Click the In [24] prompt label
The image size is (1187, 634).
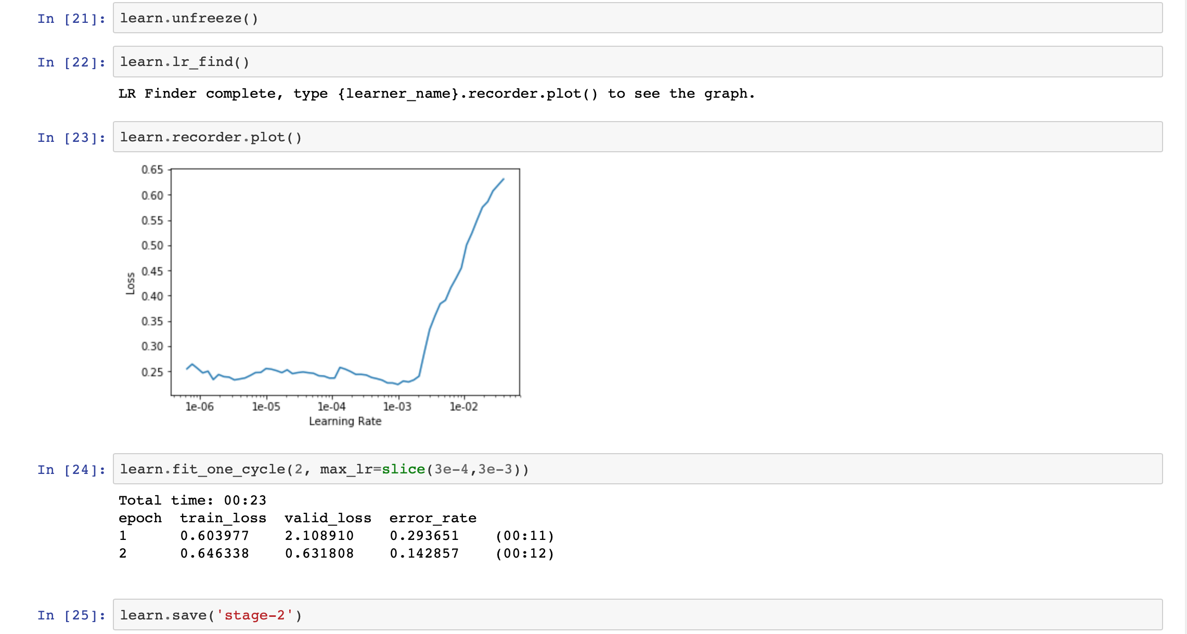[x=71, y=470]
